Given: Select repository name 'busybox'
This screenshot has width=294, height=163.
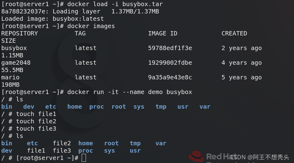Looking at the screenshot, I should 14,48.
